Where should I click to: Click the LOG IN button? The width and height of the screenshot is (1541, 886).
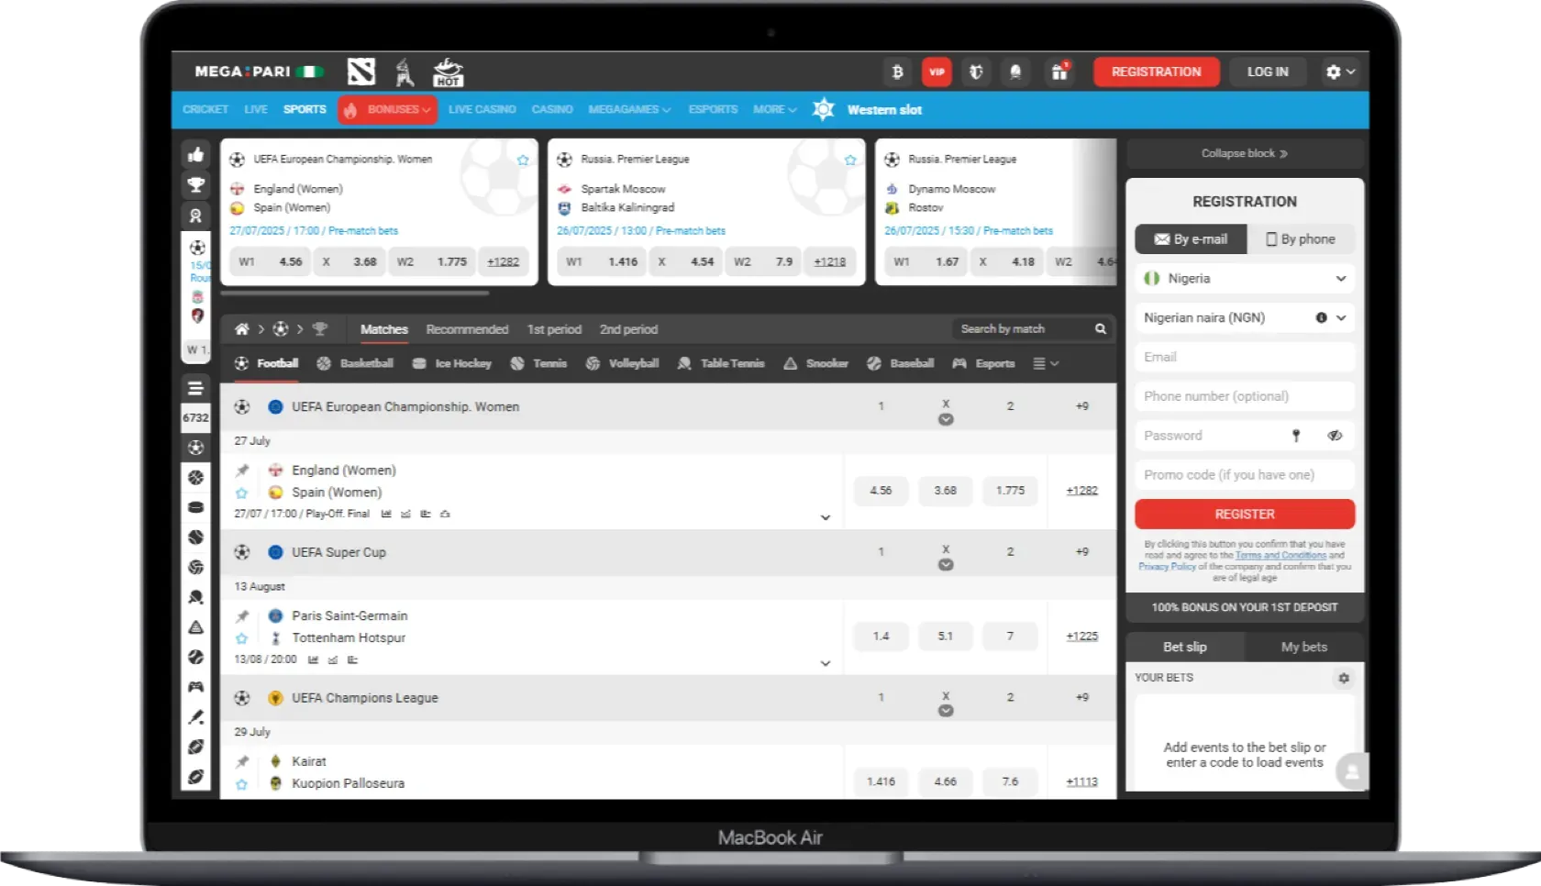(x=1268, y=72)
